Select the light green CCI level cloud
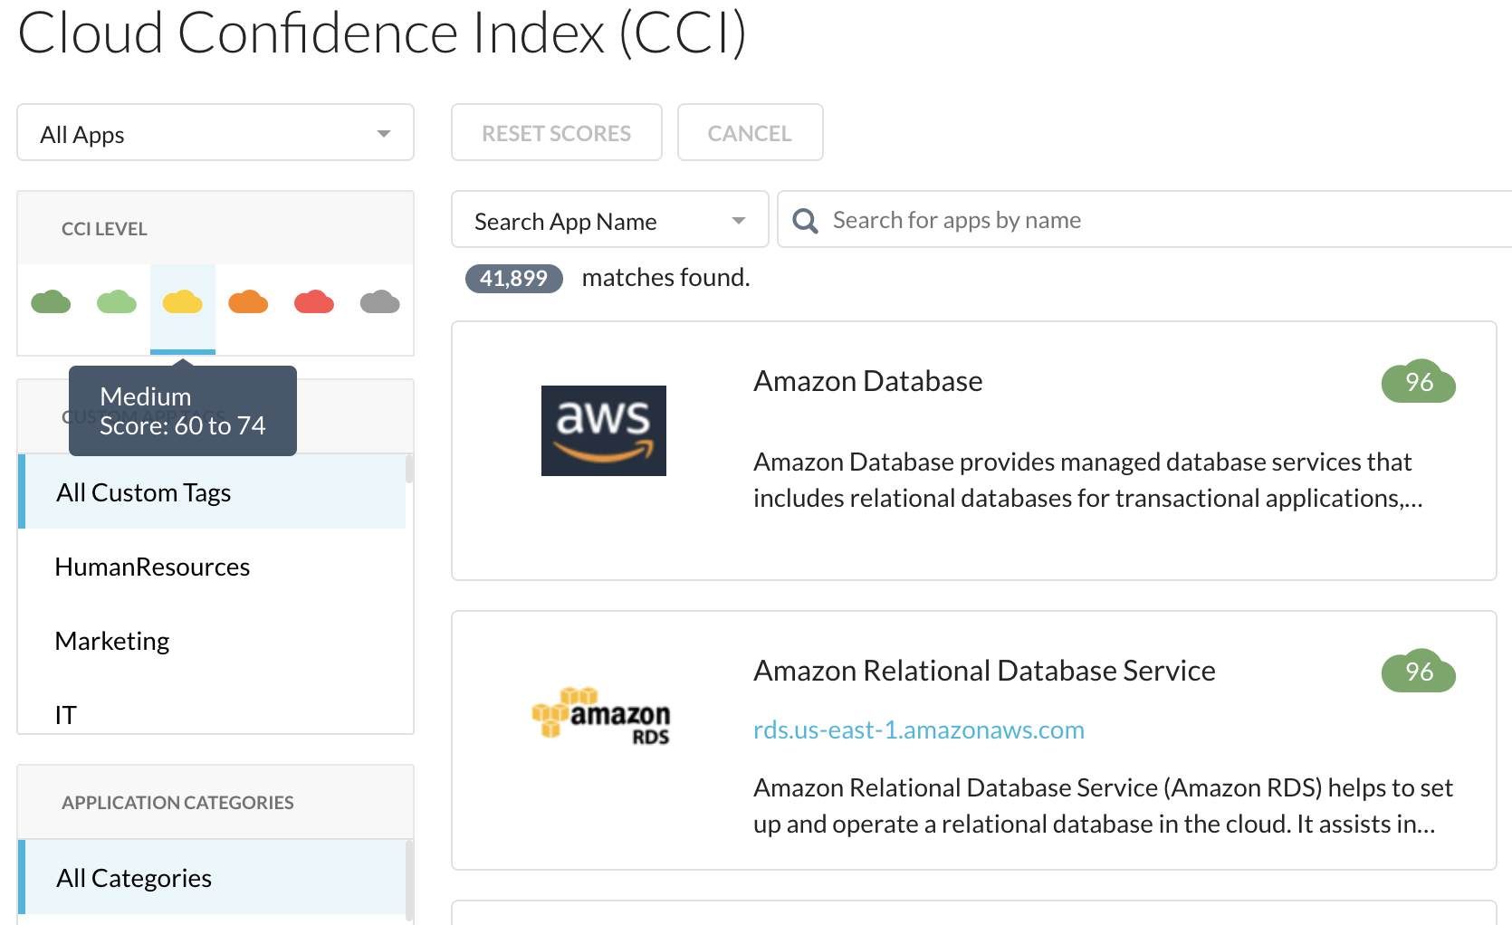Image resolution: width=1512 pixels, height=925 pixels. coord(117,301)
